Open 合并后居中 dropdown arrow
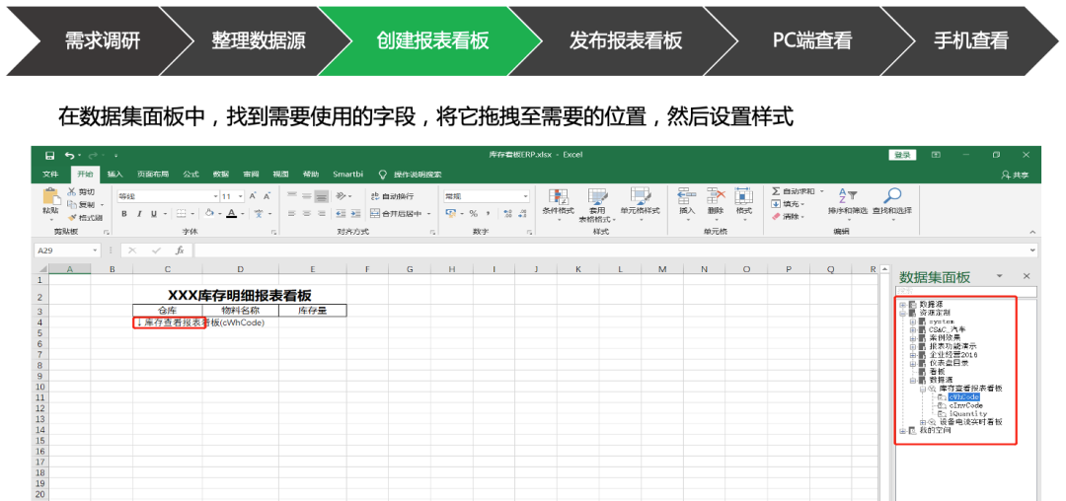 tap(429, 214)
